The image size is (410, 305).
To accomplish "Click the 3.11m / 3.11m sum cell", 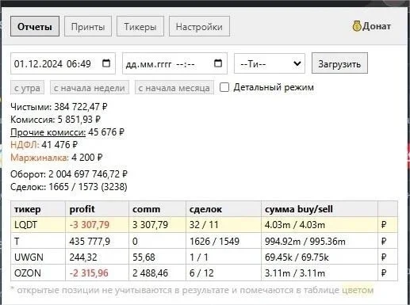I will [320, 273].
